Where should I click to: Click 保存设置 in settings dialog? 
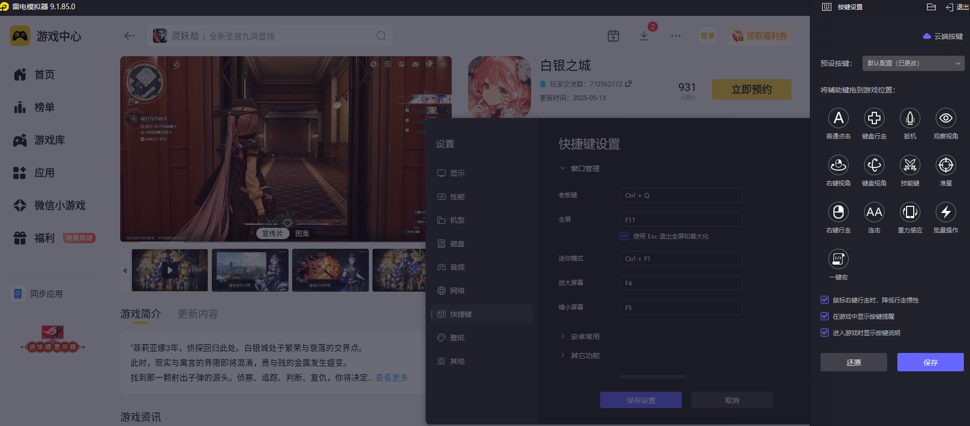click(x=641, y=400)
